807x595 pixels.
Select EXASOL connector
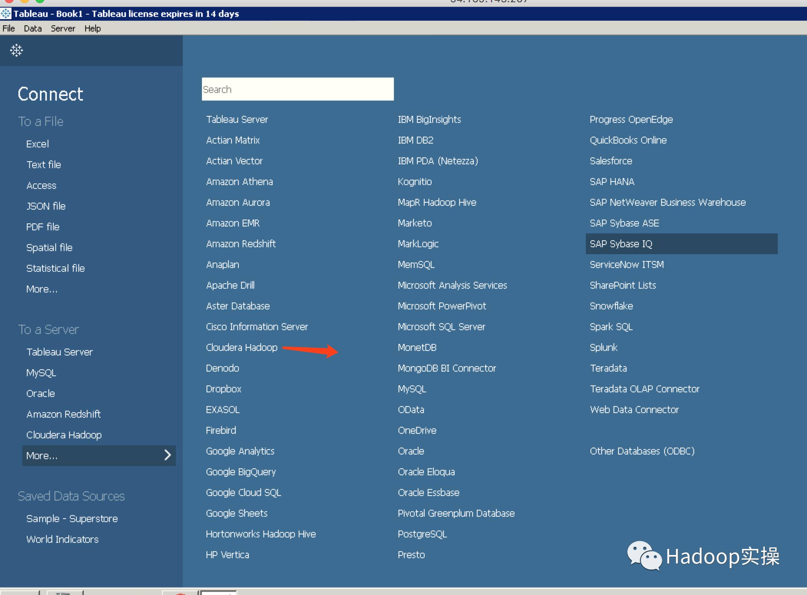[223, 410]
